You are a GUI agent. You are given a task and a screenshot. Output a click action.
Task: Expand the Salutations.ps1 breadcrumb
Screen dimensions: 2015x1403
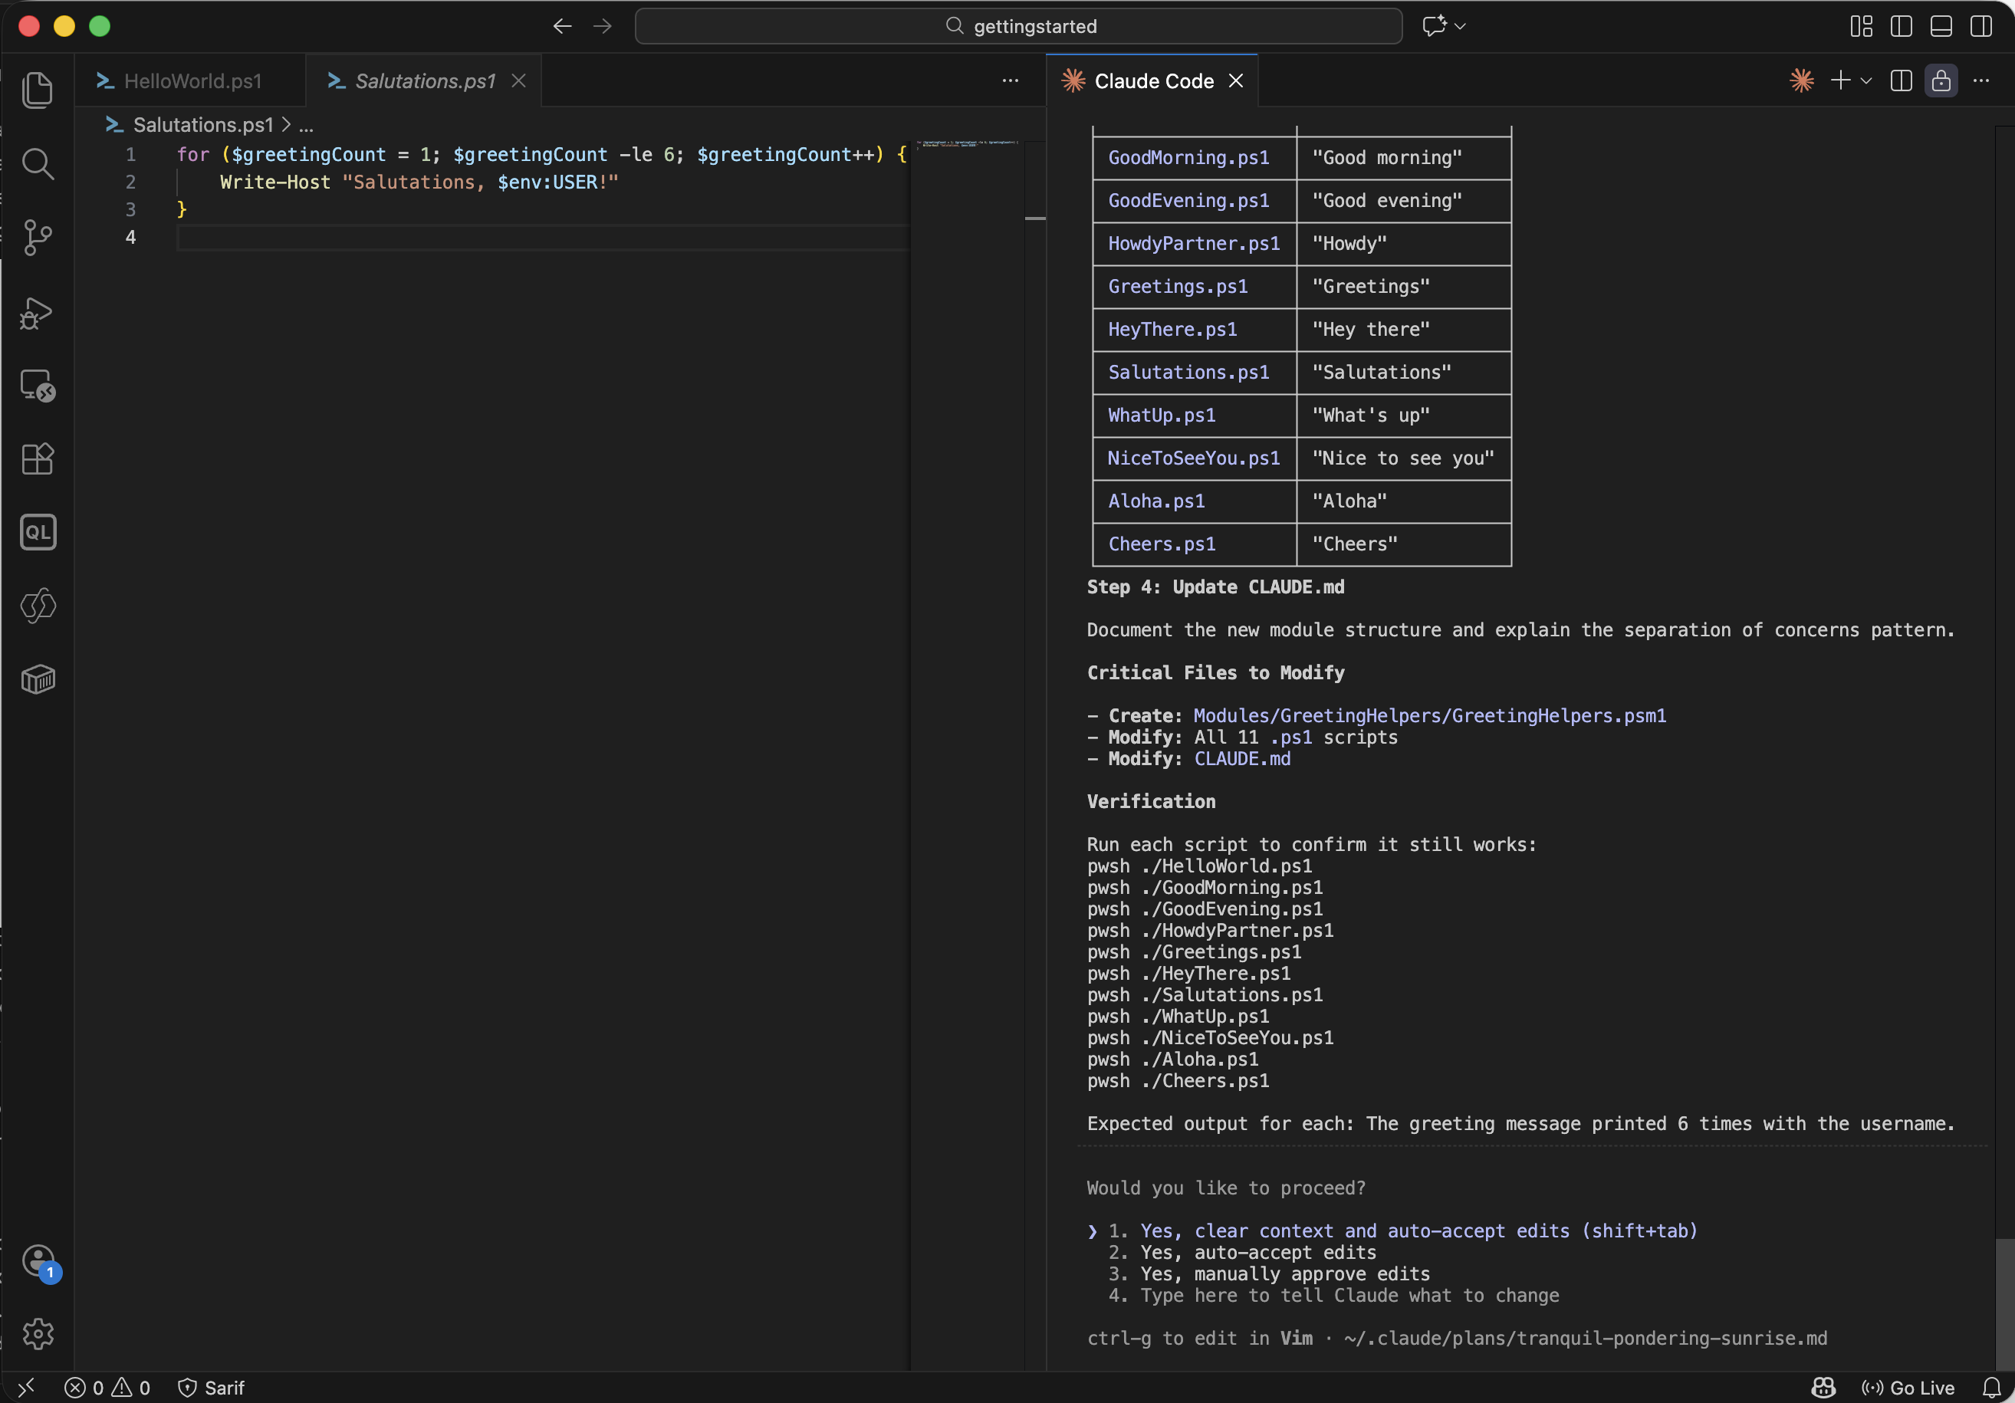coord(305,125)
